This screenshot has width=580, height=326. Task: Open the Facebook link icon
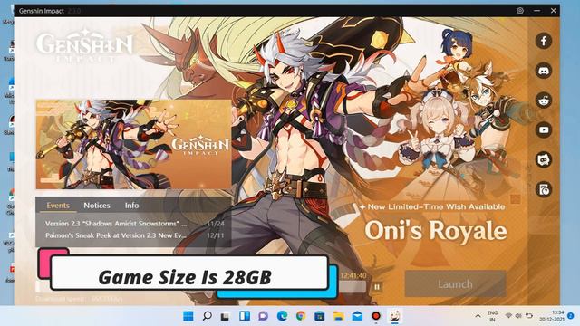coord(544,41)
